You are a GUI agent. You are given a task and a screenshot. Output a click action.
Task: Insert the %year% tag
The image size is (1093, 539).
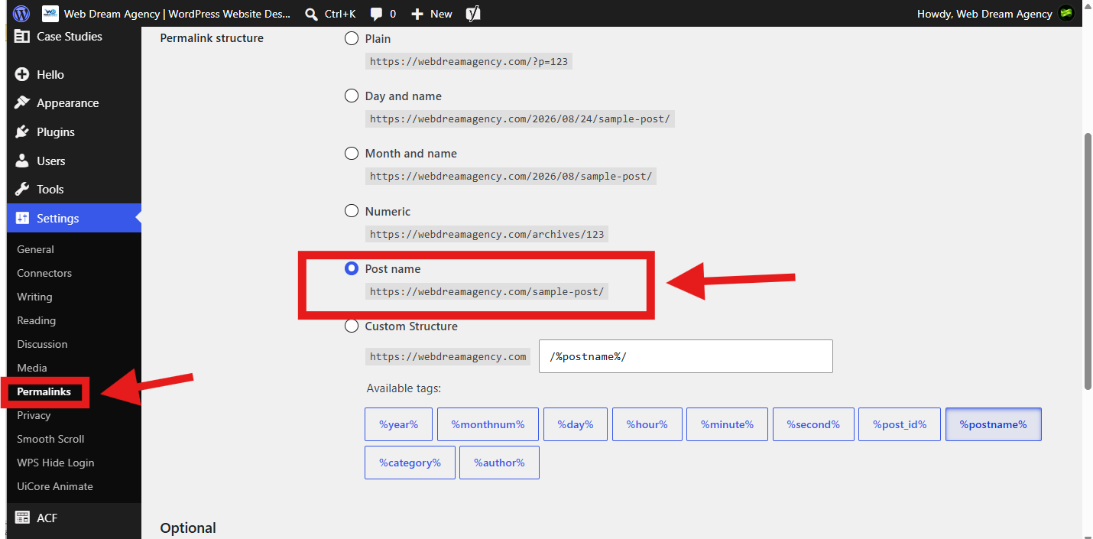398,424
